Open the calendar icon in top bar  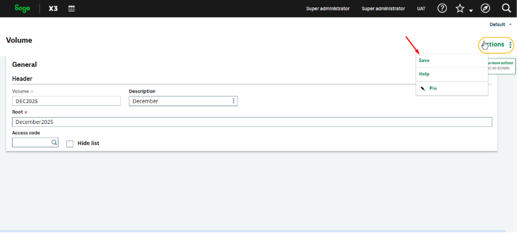(72, 9)
